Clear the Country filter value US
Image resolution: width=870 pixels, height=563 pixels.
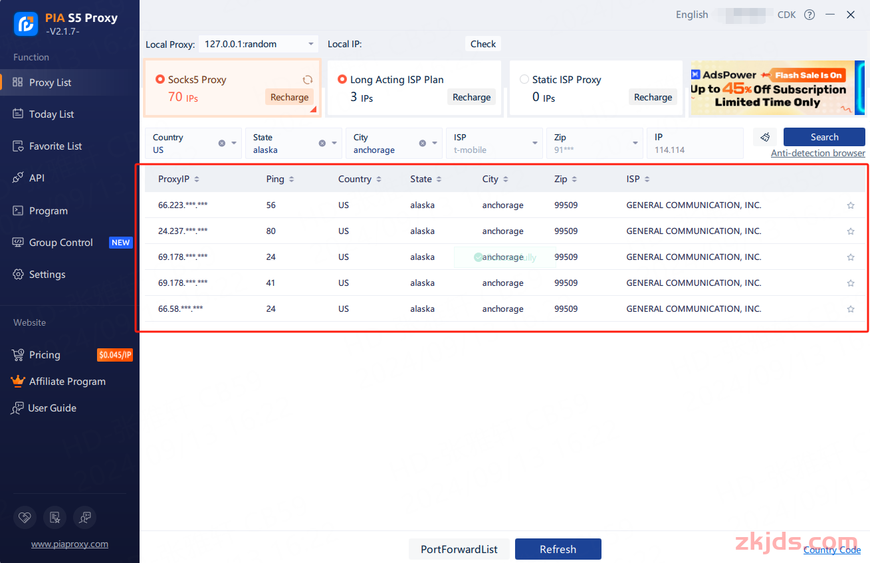[222, 143]
